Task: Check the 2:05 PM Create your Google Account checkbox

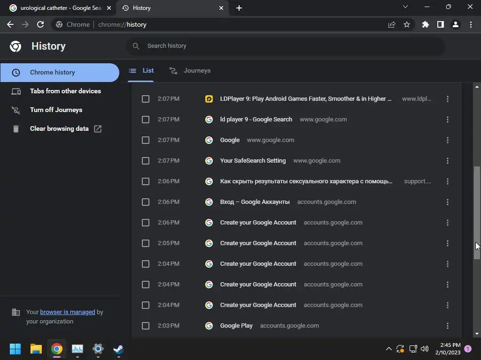Action: pyautogui.click(x=146, y=243)
